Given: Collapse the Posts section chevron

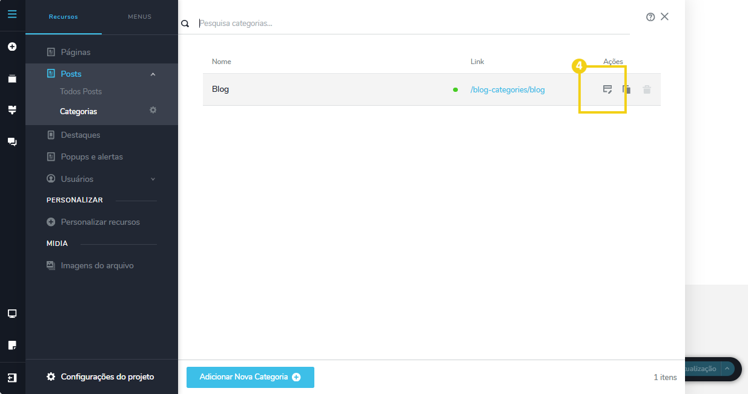Looking at the screenshot, I should pyautogui.click(x=153, y=73).
